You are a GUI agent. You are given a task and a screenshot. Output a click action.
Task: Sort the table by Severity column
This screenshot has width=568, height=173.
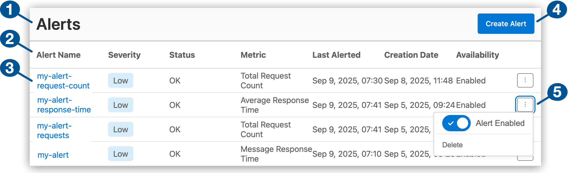point(124,55)
